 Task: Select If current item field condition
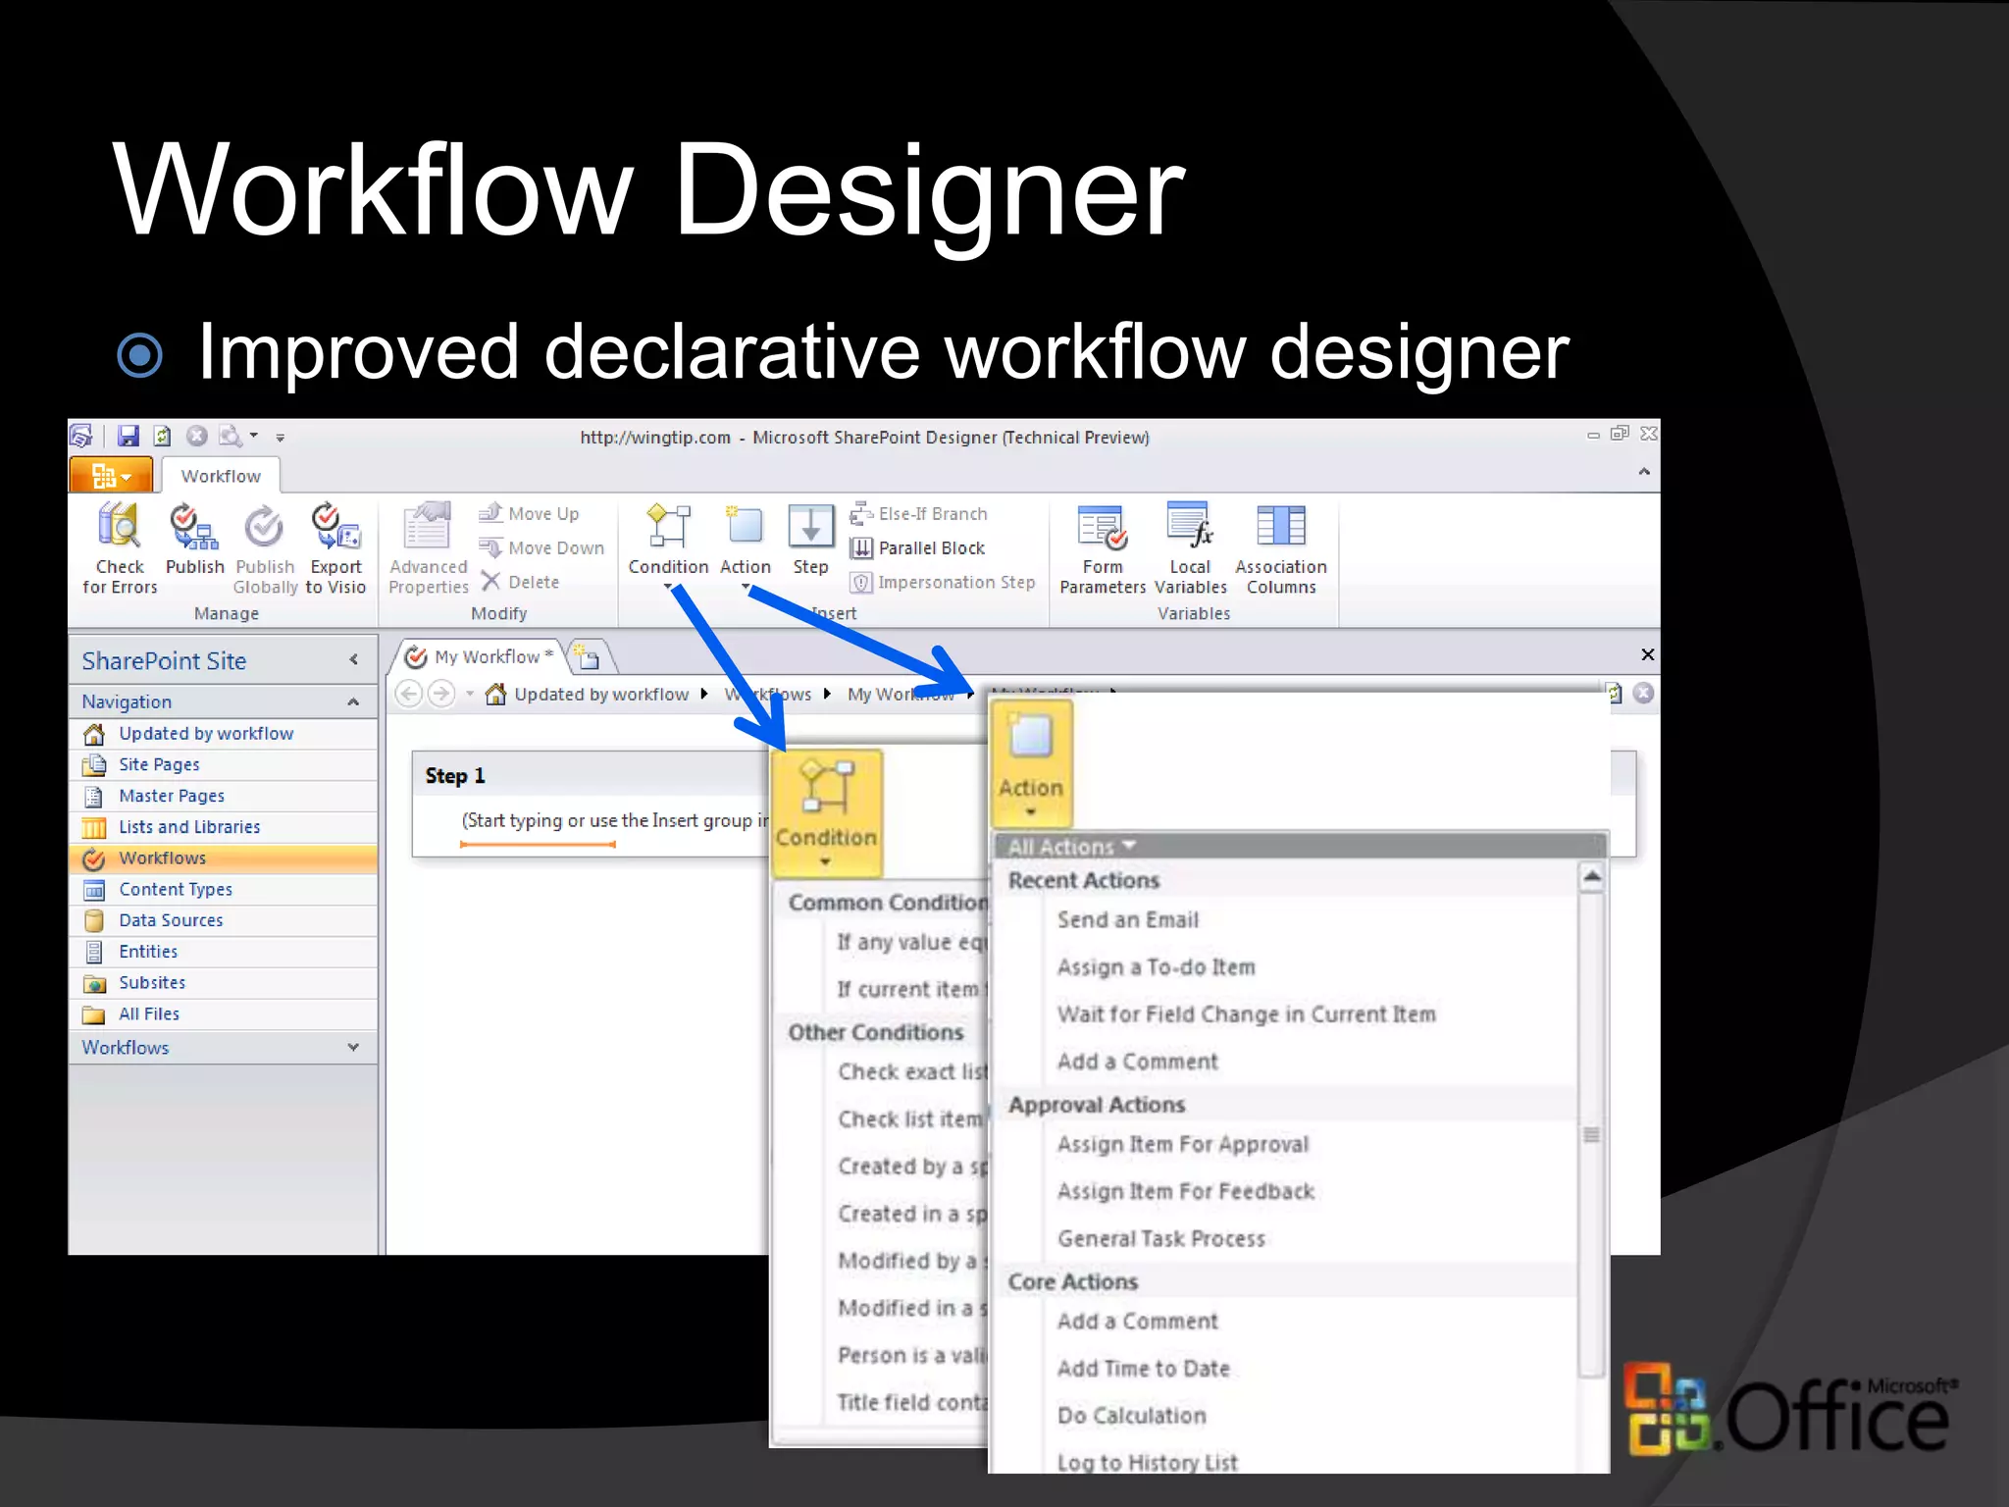click(912, 989)
